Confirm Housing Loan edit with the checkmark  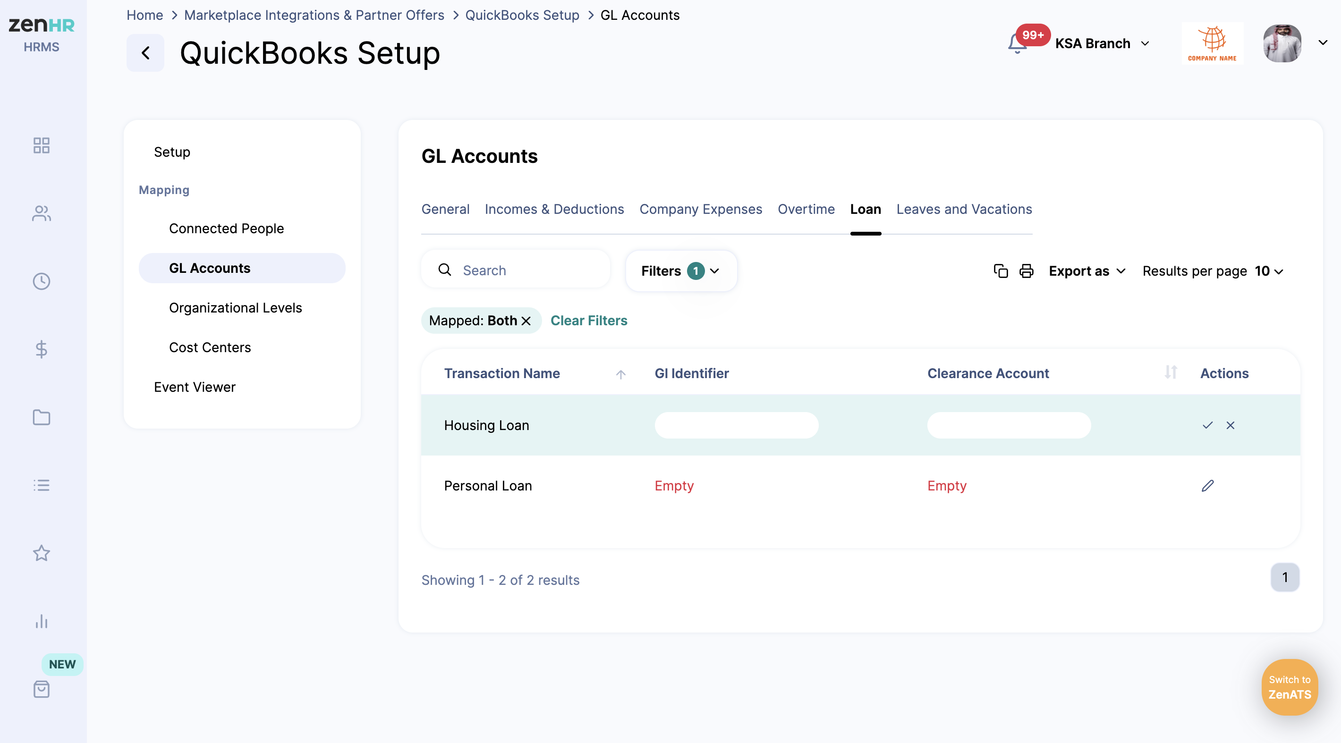pos(1207,425)
